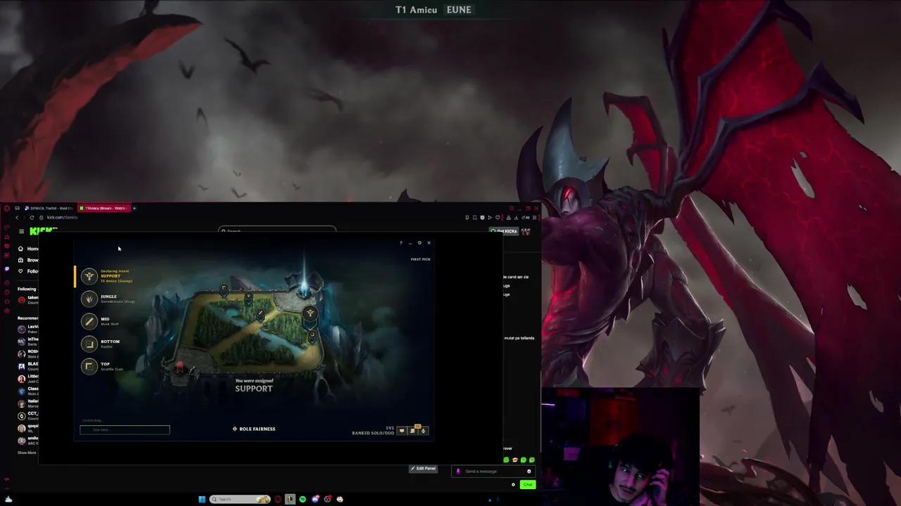Screen dimensions: 901x506
Task: Open Discord from the taskbar
Action: pos(315,499)
